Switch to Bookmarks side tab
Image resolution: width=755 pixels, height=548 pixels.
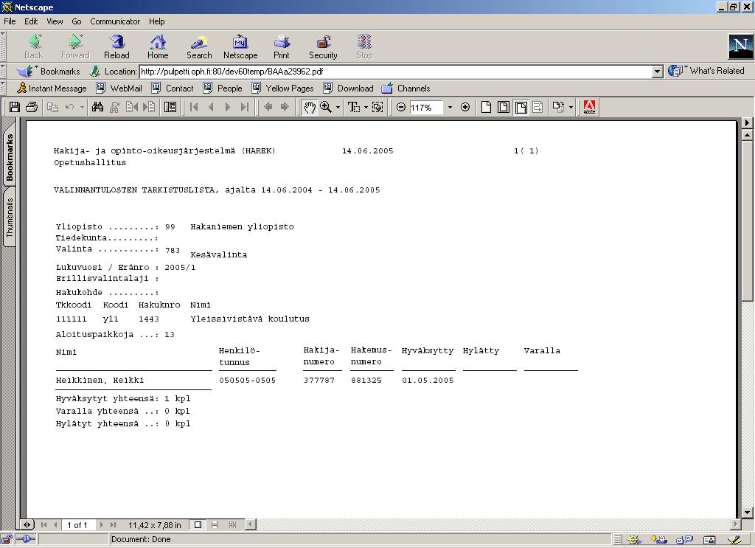[9, 156]
